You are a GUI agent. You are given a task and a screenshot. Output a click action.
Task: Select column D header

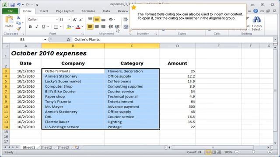tap(177, 46)
